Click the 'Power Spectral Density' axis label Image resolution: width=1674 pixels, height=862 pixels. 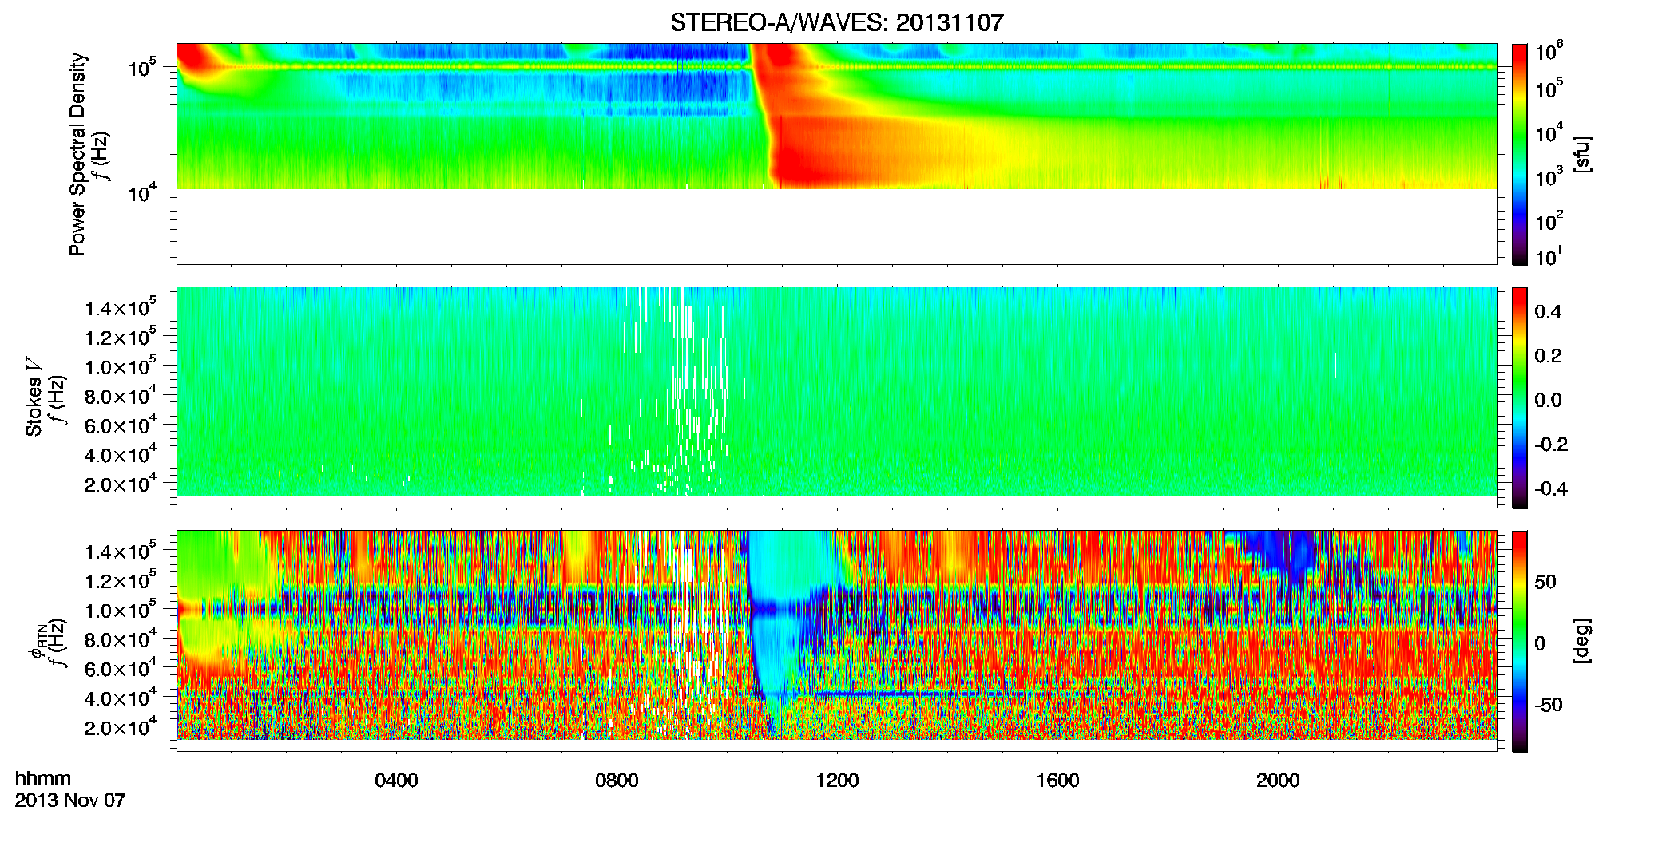pyautogui.click(x=77, y=154)
